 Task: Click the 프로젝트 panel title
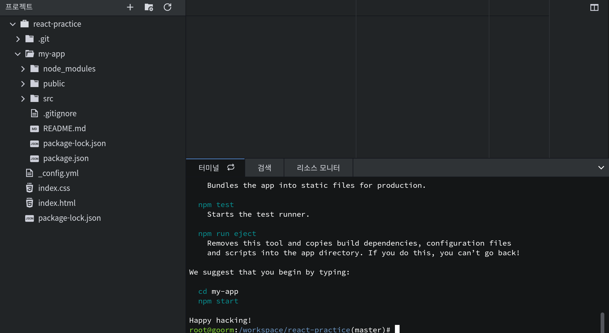pyautogui.click(x=19, y=7)
